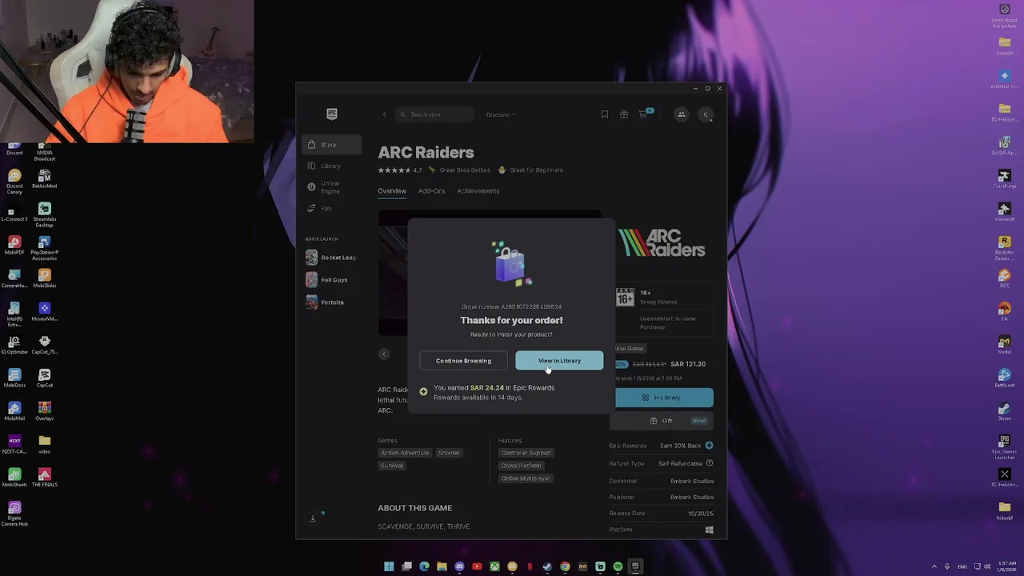Image resolution: width=1024 pixels, height=576 pixels.
Task: Open the Battle.net desktop shortcut
Action: coord(1005,378)
